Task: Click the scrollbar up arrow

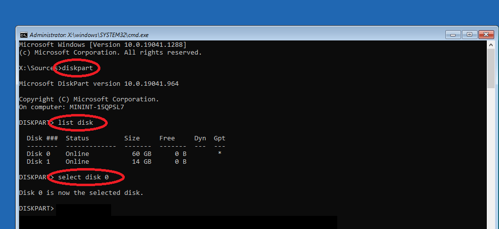Action: [x=491, y=44]
